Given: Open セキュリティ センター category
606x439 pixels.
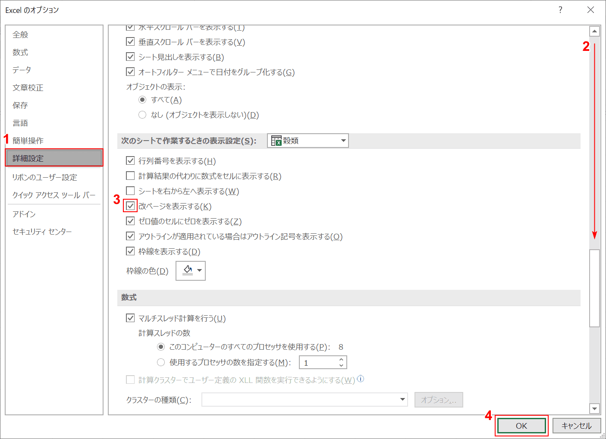Looking at the screenshot, I should click(54, 232).
